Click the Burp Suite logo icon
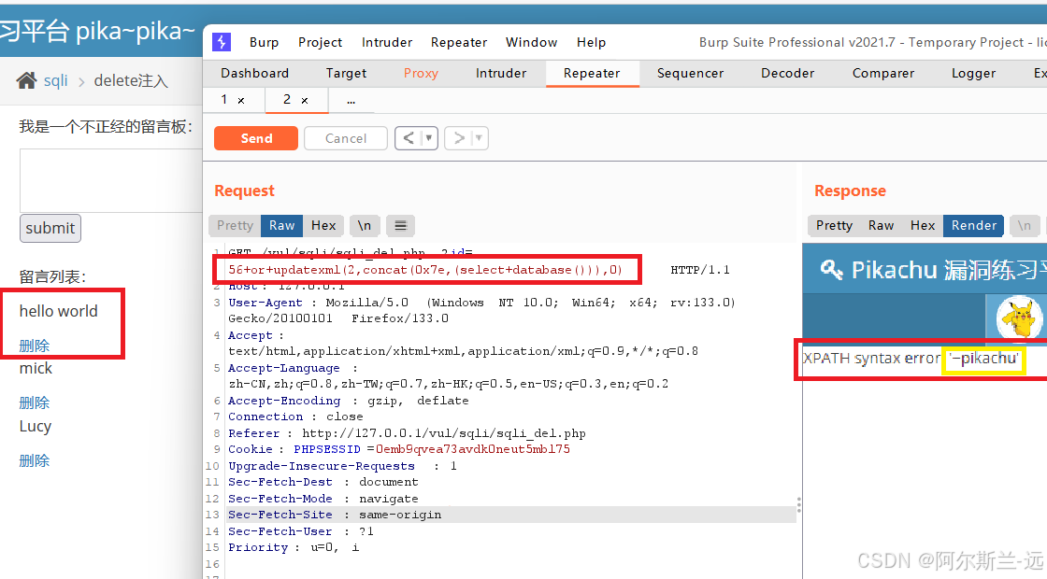 coord(221,42)
